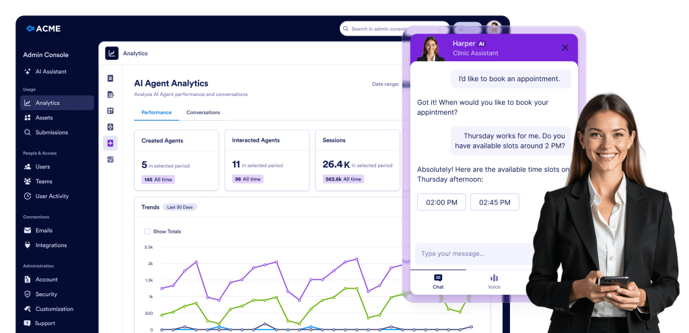
Task: Go to User Activity in sidebar
Action: pos(52,196)
